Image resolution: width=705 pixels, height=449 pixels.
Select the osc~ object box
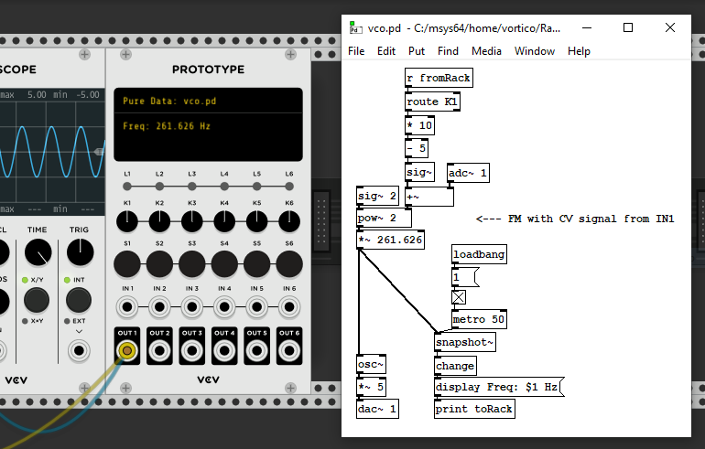click(371, 365)
